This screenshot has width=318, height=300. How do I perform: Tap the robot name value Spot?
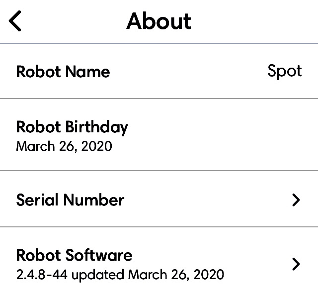click(285, 71)
